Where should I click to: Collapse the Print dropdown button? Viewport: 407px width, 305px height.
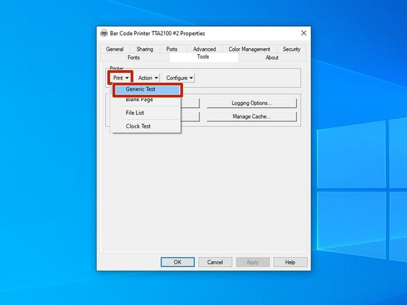pos(121,78)
